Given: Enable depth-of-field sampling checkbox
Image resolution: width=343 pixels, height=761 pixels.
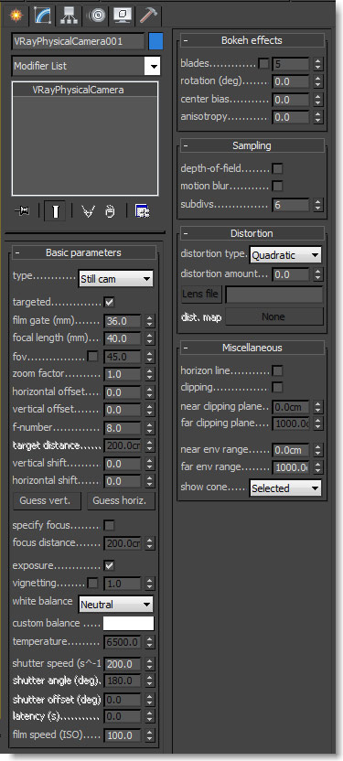Looking at the screenshot, I should coord(277,169).
